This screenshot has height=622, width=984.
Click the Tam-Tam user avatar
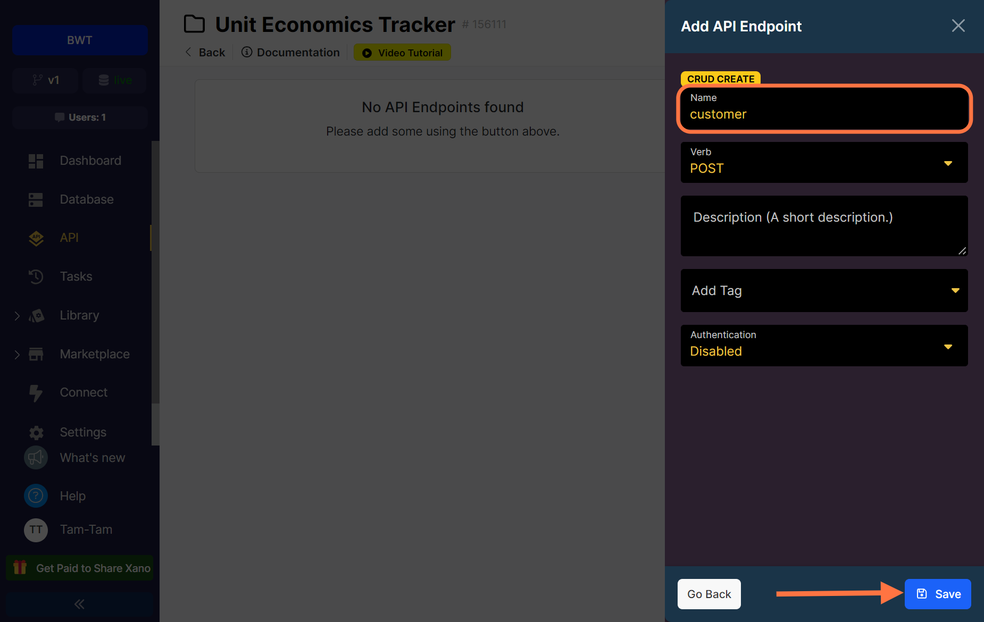(x=36, y=530)
